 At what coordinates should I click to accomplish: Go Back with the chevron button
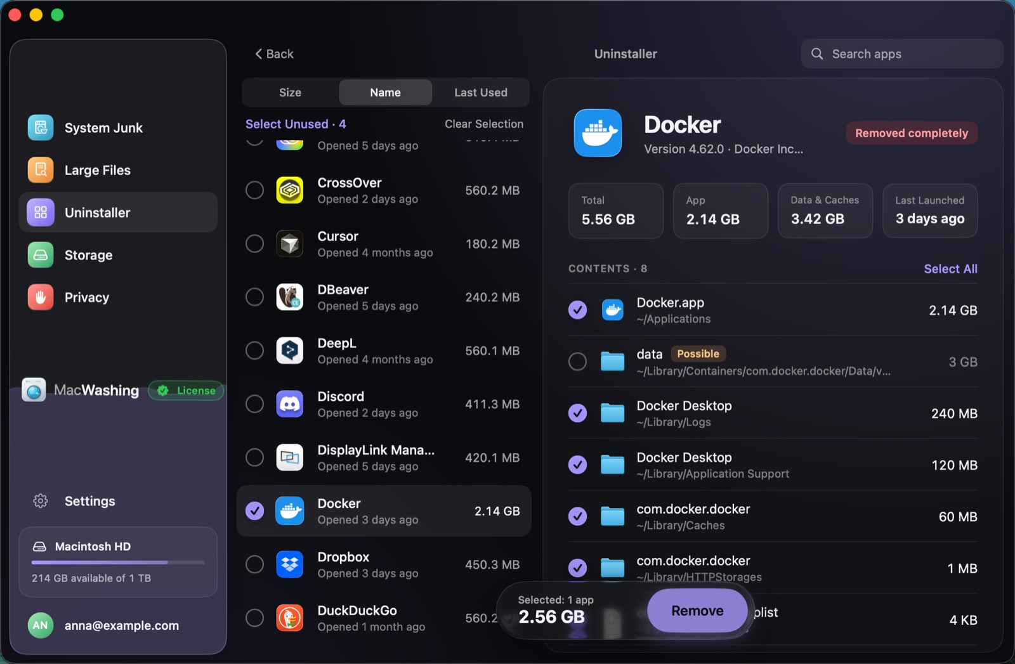(274, 54)
